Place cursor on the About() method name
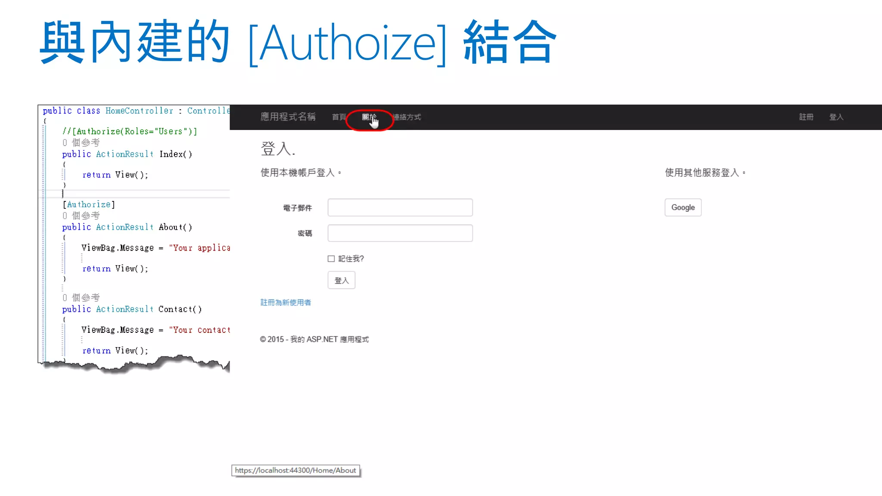This screenshot has width=882, height=496. pos(171,227)
